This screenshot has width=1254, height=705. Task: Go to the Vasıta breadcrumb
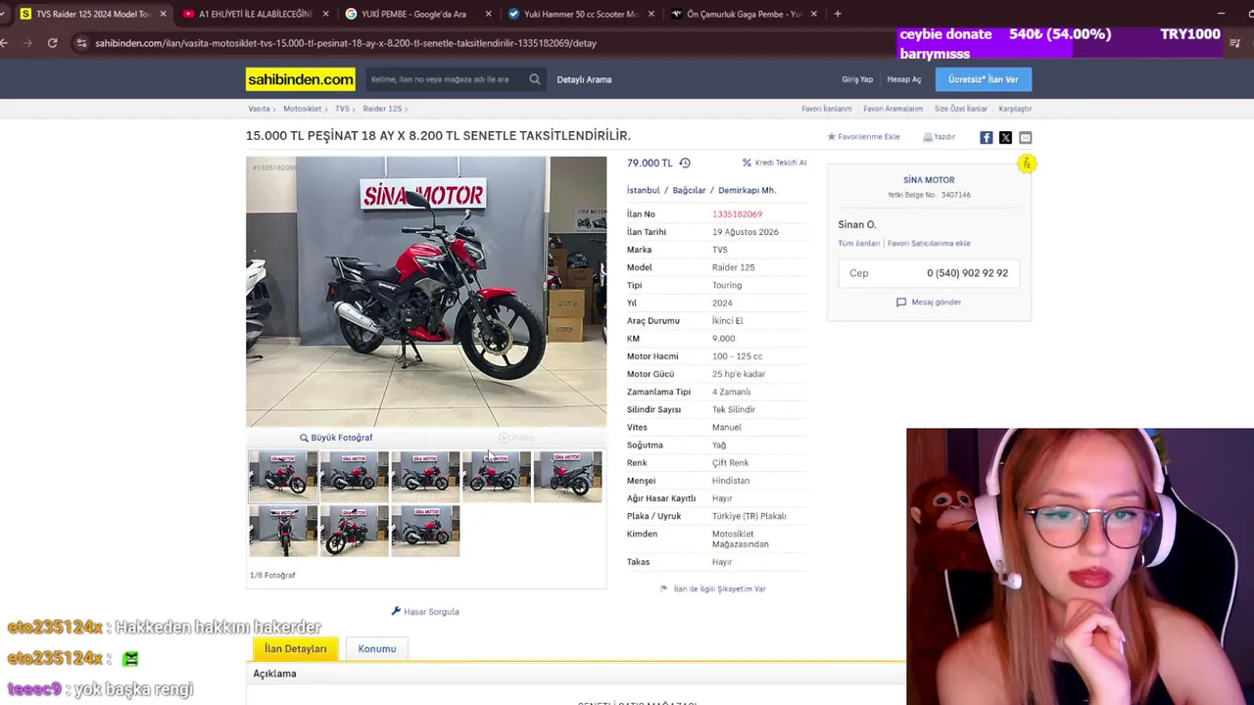259,109
